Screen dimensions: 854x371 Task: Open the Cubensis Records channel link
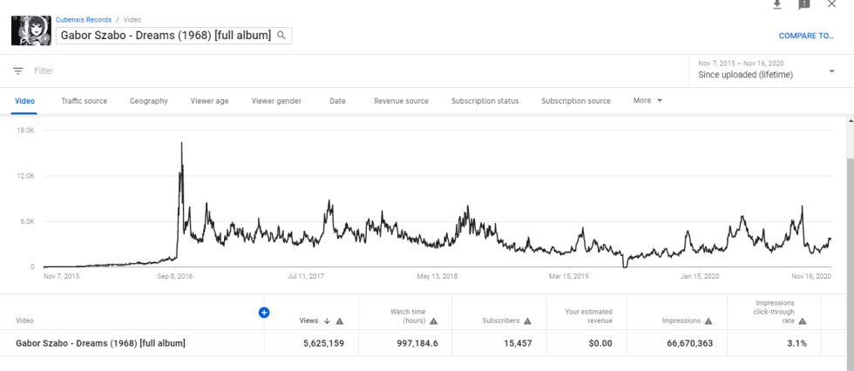84,19
